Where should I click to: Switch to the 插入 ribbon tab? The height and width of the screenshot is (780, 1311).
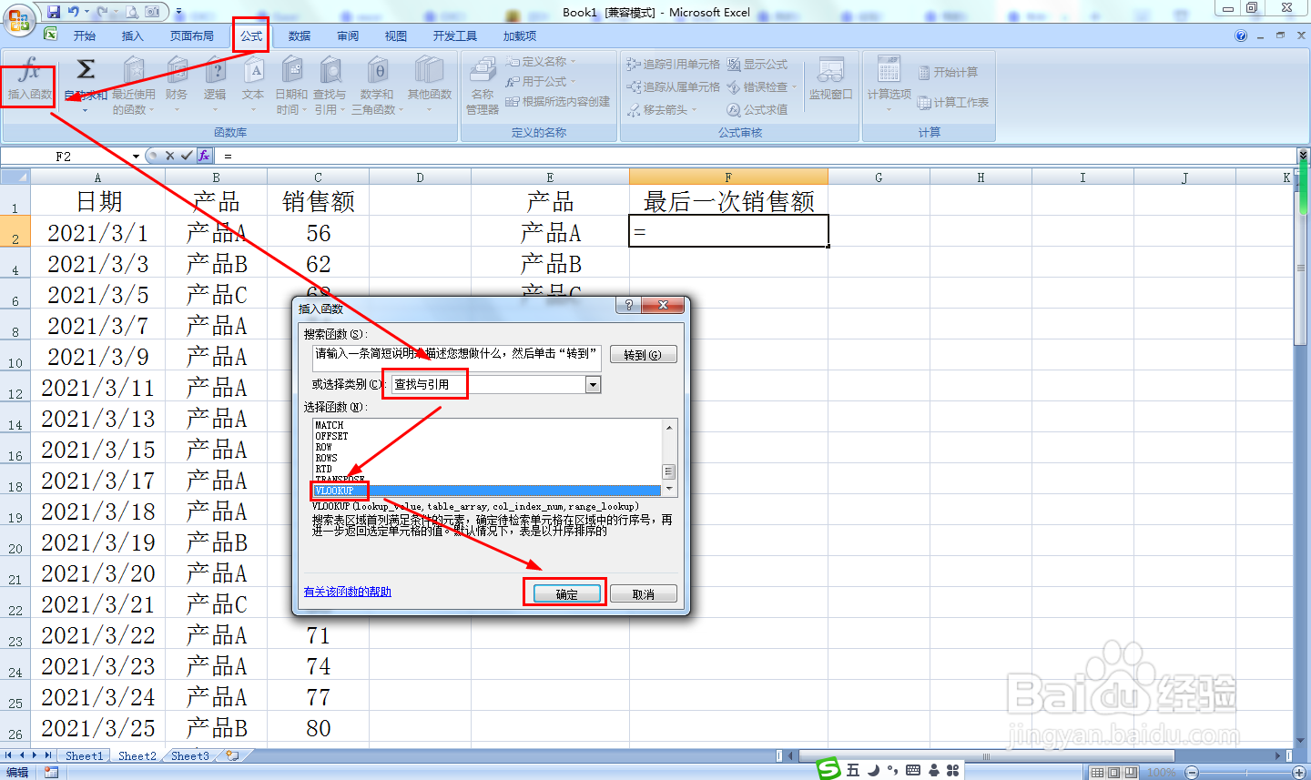coord(133,35)
